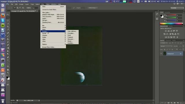185x104 pixels.
Task: Select the Quick Selection tool
Action: click(8, 24)
